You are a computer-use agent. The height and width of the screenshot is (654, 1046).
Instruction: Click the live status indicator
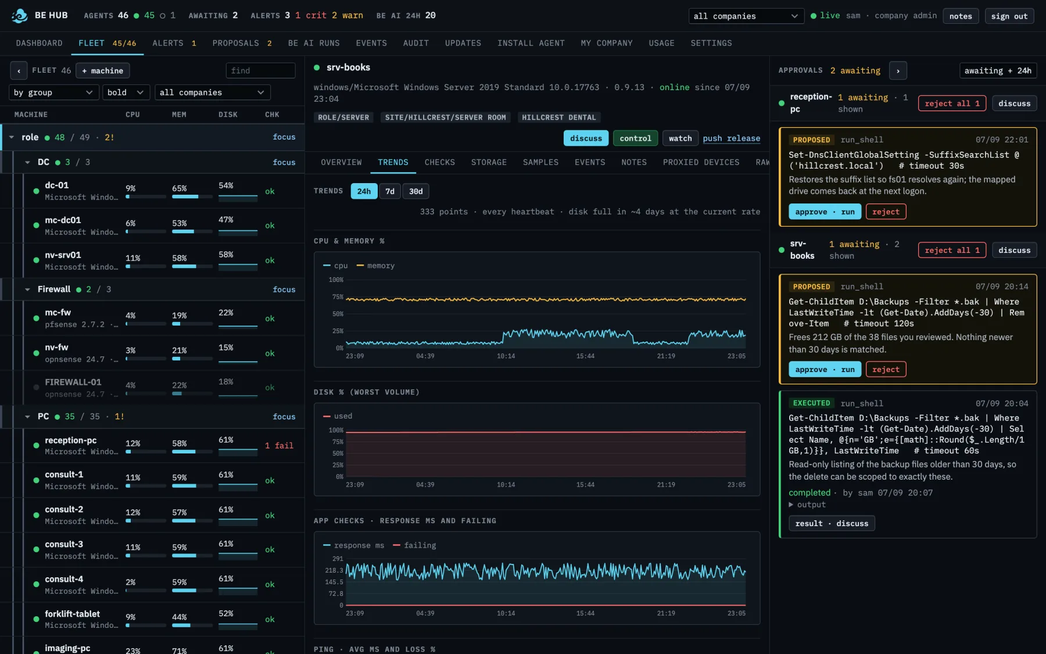tap(825, 16)
